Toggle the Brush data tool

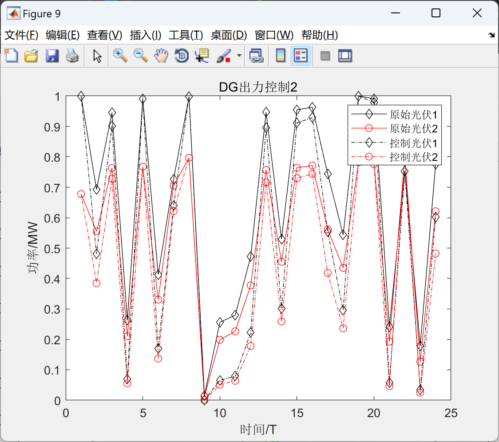click(x=224, y=56)
